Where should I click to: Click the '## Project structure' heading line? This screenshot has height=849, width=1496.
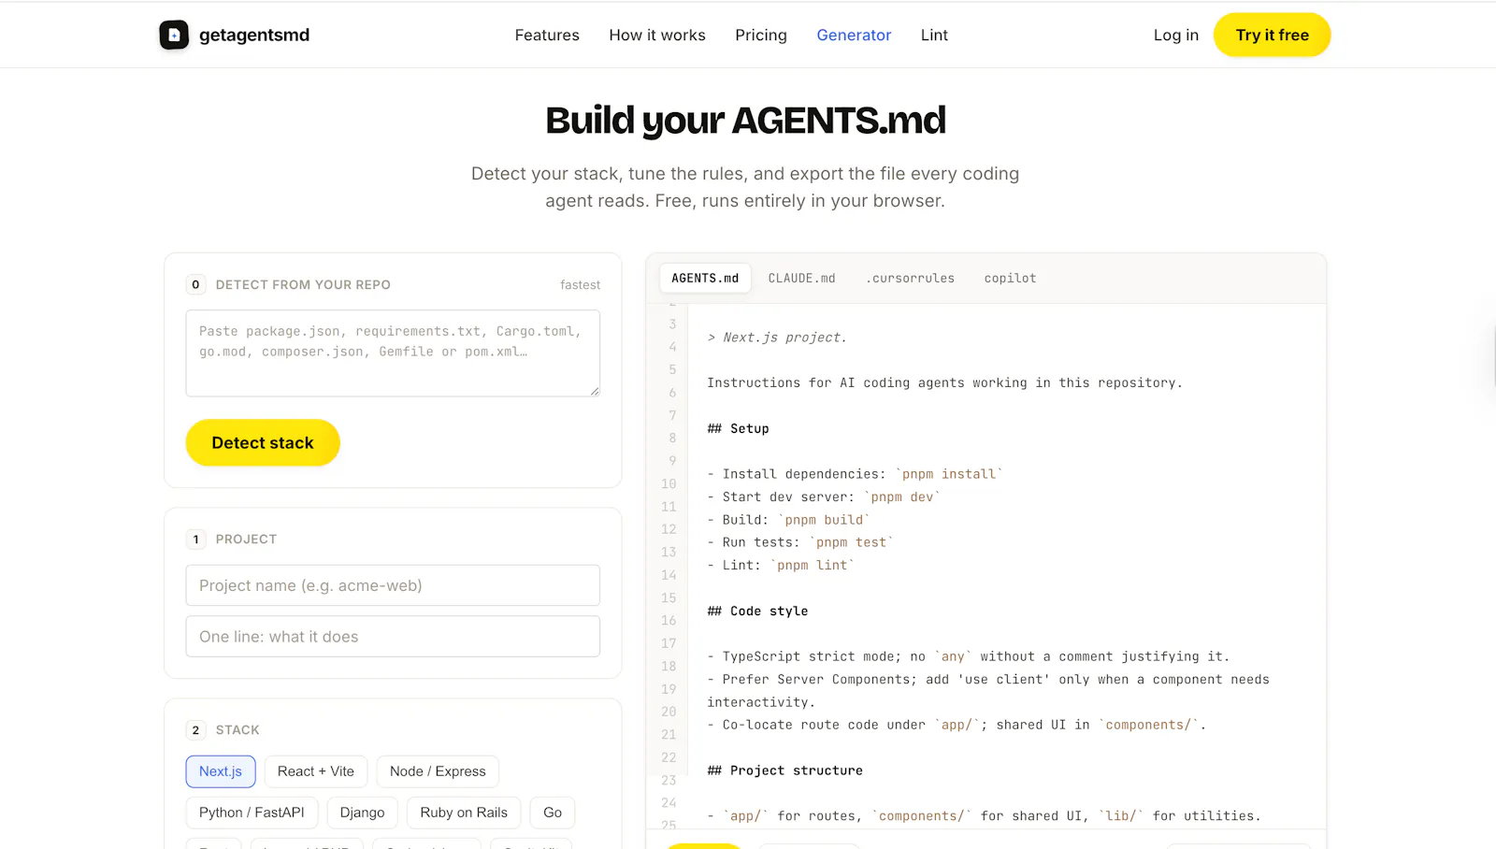[784, 770]
